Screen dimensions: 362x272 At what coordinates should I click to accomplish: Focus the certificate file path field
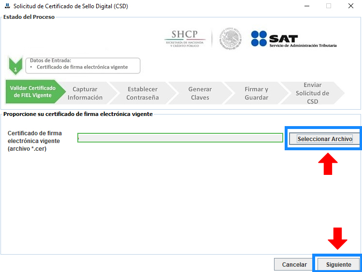pos(180,138)
